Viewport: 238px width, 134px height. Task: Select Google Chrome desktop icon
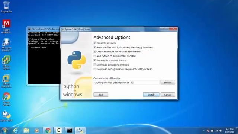coord(6,99)
